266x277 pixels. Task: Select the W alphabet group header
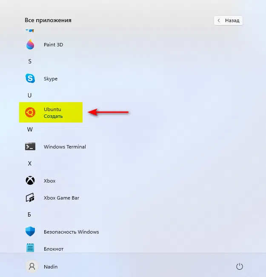coord(30,129)
